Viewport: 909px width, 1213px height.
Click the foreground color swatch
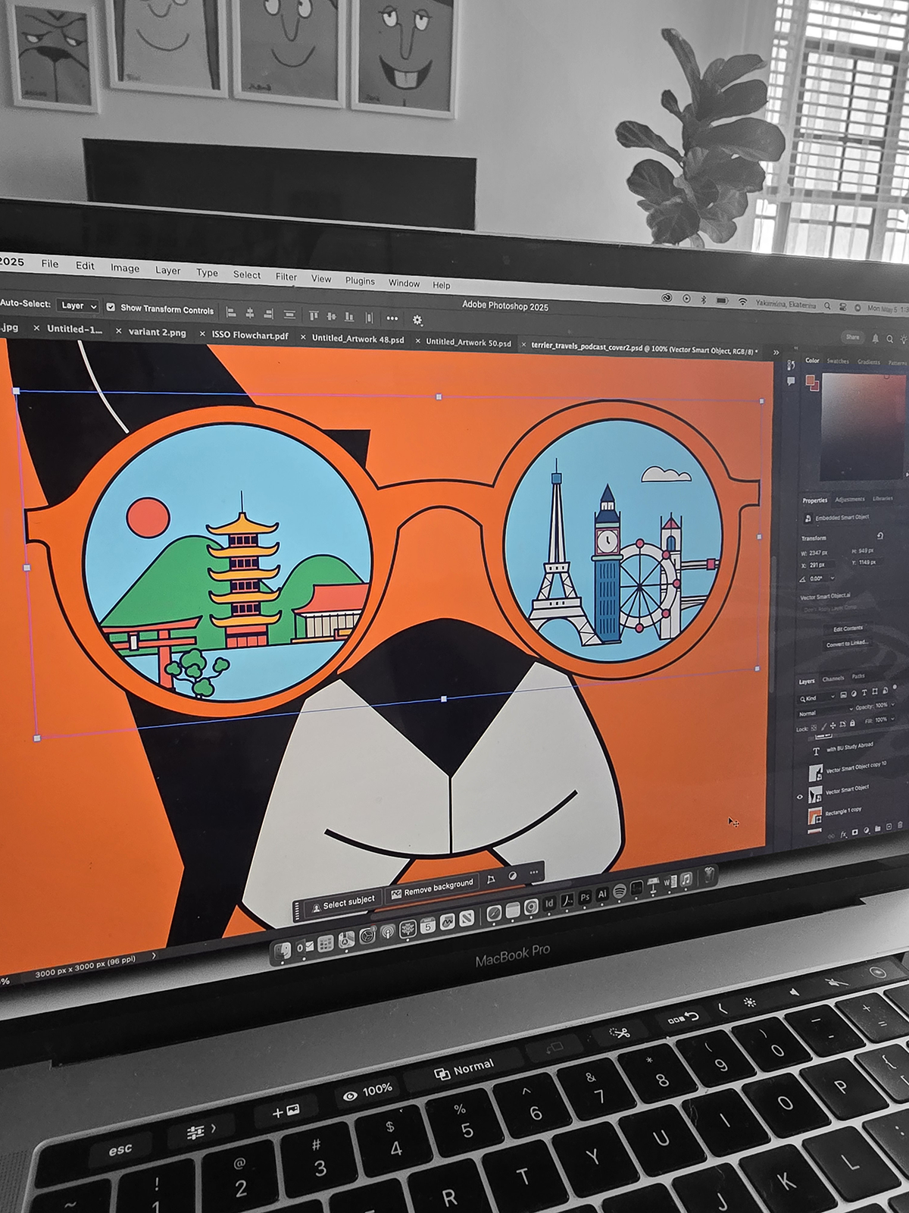pos(810,380)
